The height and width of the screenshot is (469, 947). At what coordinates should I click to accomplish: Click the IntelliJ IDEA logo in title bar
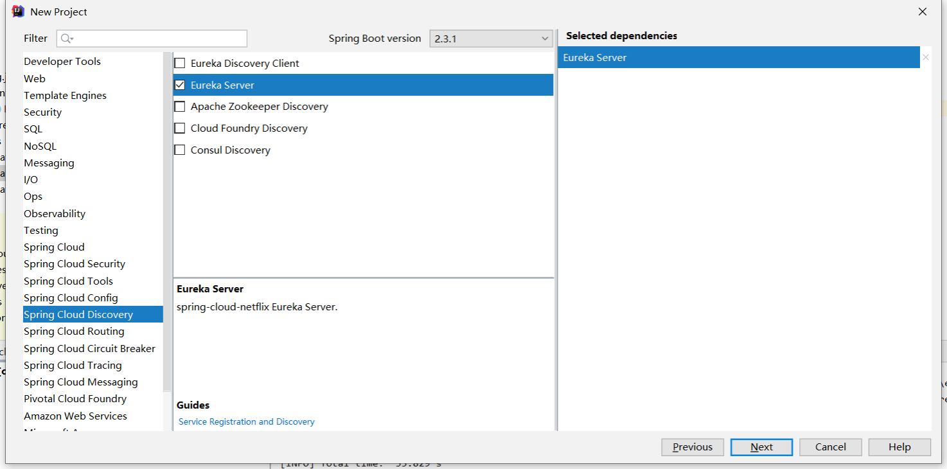click(18, 12)
